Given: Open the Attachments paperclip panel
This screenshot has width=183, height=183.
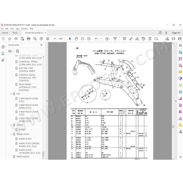Looking at the screenshot, I should coord(3,60).
